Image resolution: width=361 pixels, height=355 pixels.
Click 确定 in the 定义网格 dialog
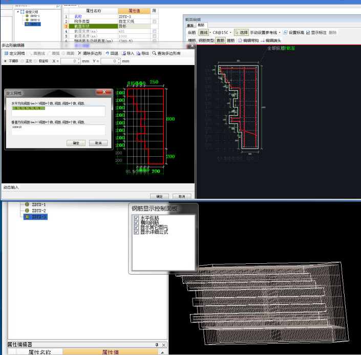pyautogui.click(x=76, y=143)
